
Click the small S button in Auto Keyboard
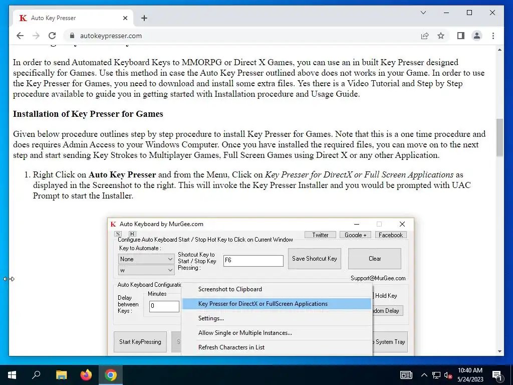(x=118, y=234)
